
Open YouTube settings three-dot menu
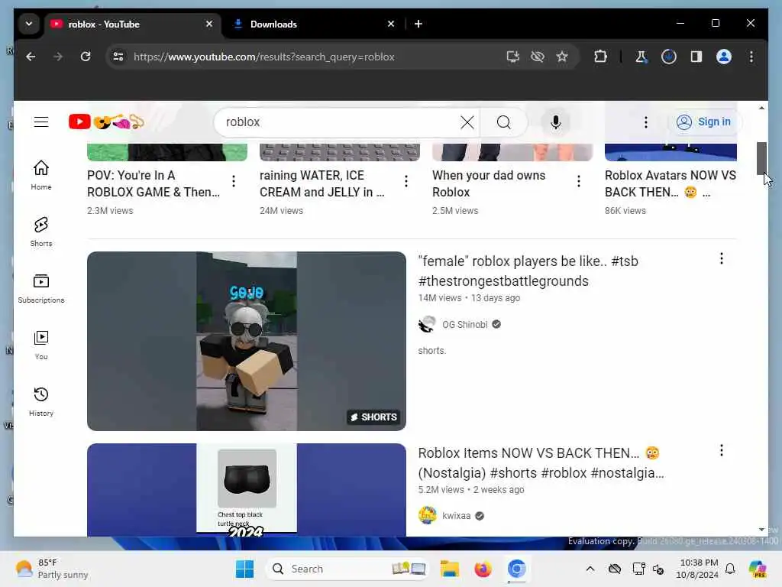645,122
